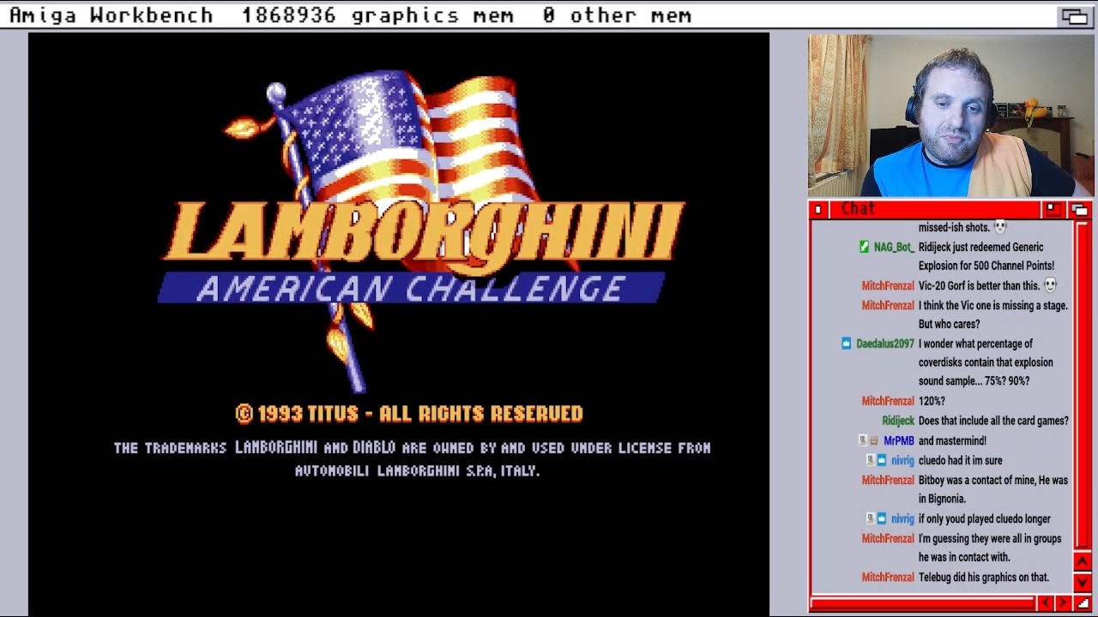Click the 'AUTOMOBILI LAMBORGHINI S.P.A., ITALY.' line
This screenshot has width=1098, height=617.
pos(417,470)
